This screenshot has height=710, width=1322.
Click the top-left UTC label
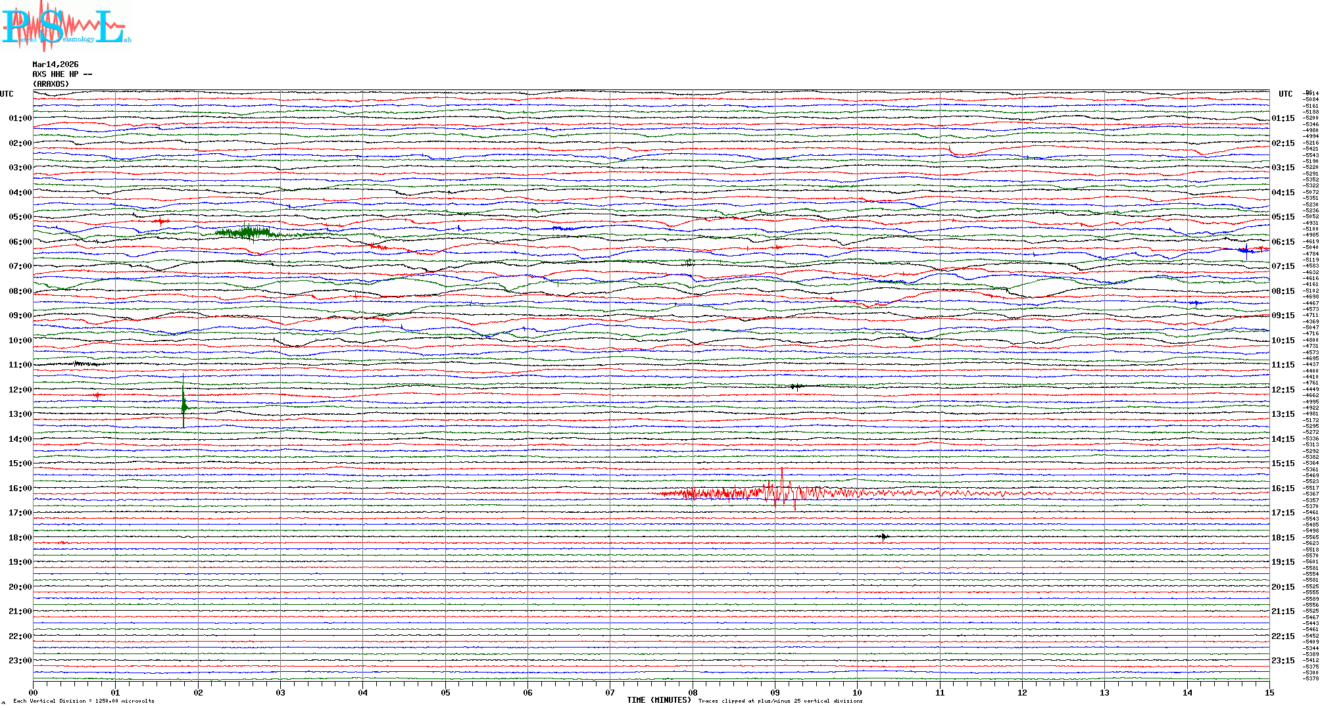7,94
